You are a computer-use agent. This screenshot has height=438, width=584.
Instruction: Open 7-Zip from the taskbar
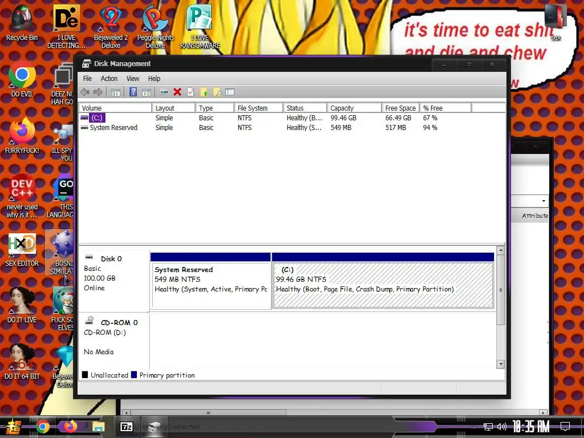[126, 427]
